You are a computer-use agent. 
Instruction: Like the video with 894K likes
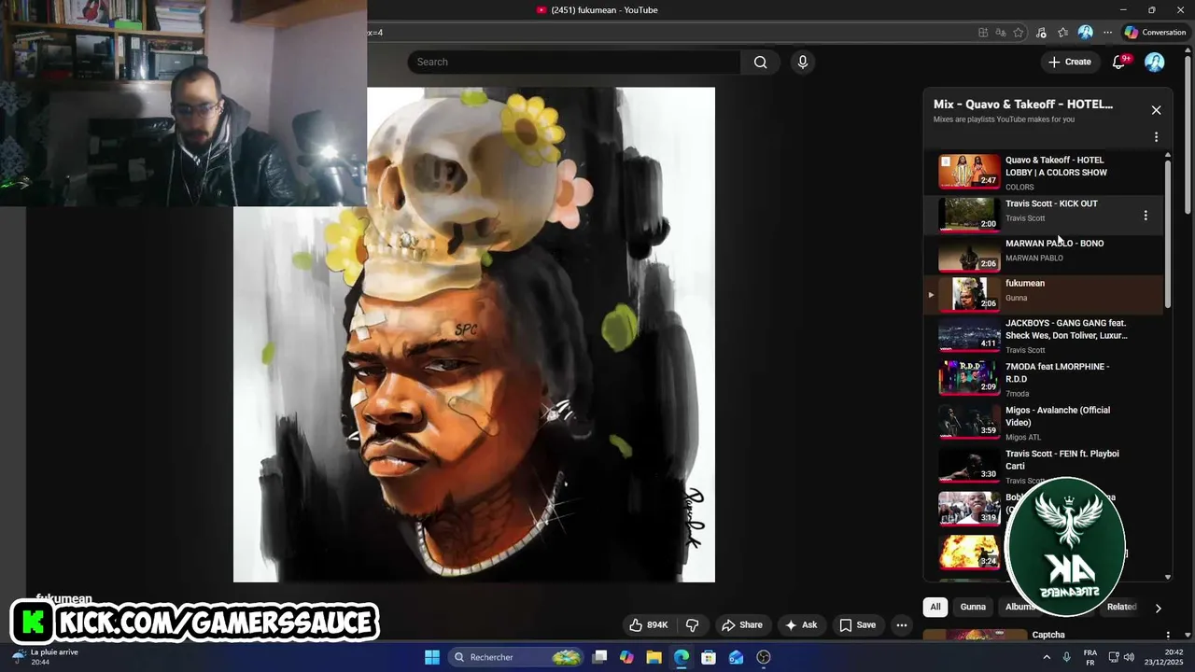click(649, 625)
